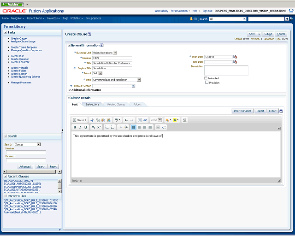The height and width of the screenshot is (236, 295).
Task: Click the Maximize editor icon
Action: pyautogui.click(x=184, y=120)
